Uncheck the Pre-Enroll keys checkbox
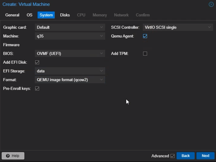The image size is (216, 162). (37, 89)
